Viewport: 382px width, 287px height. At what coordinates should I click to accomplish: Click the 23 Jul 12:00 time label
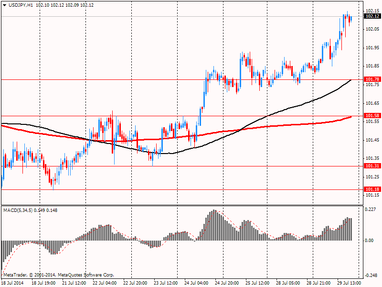tap(166, 283)
